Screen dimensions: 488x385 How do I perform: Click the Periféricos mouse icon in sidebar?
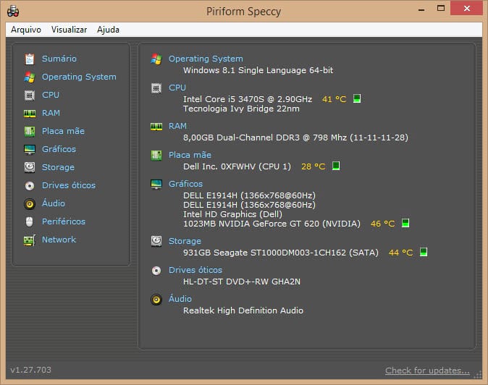[x=29, y=221]
